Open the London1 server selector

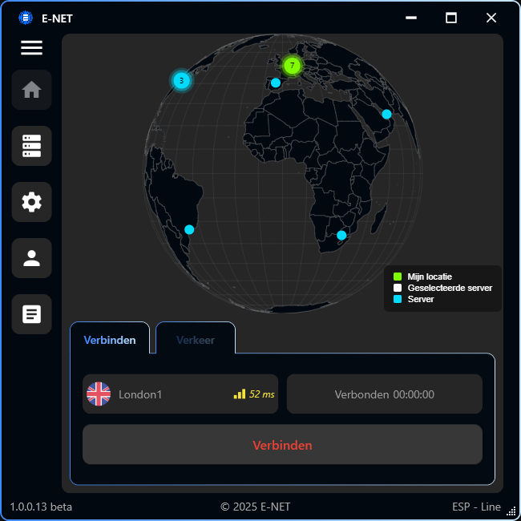point(180,394)
